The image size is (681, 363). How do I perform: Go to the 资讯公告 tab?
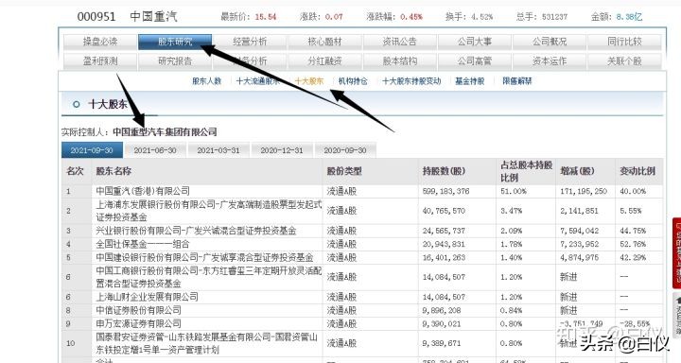point(399,42)
